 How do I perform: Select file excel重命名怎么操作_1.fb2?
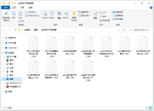pyautogui.click(x=124, y=45)
